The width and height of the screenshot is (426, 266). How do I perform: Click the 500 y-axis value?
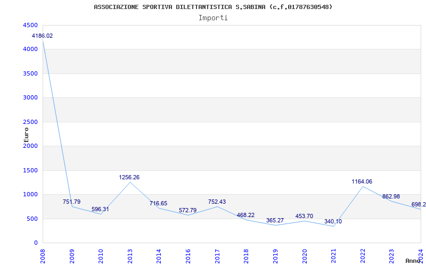point(32,219)
